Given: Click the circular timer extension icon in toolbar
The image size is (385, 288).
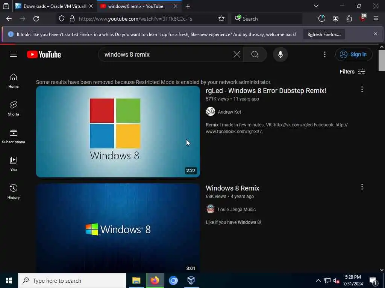Looking at the screenshot, I should tap(322, 19).
